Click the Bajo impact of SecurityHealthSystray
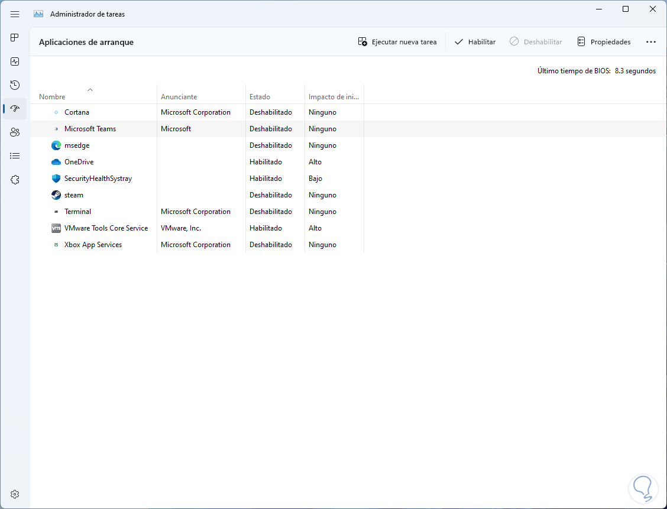The image size is (667, 509). click(315, 179)
